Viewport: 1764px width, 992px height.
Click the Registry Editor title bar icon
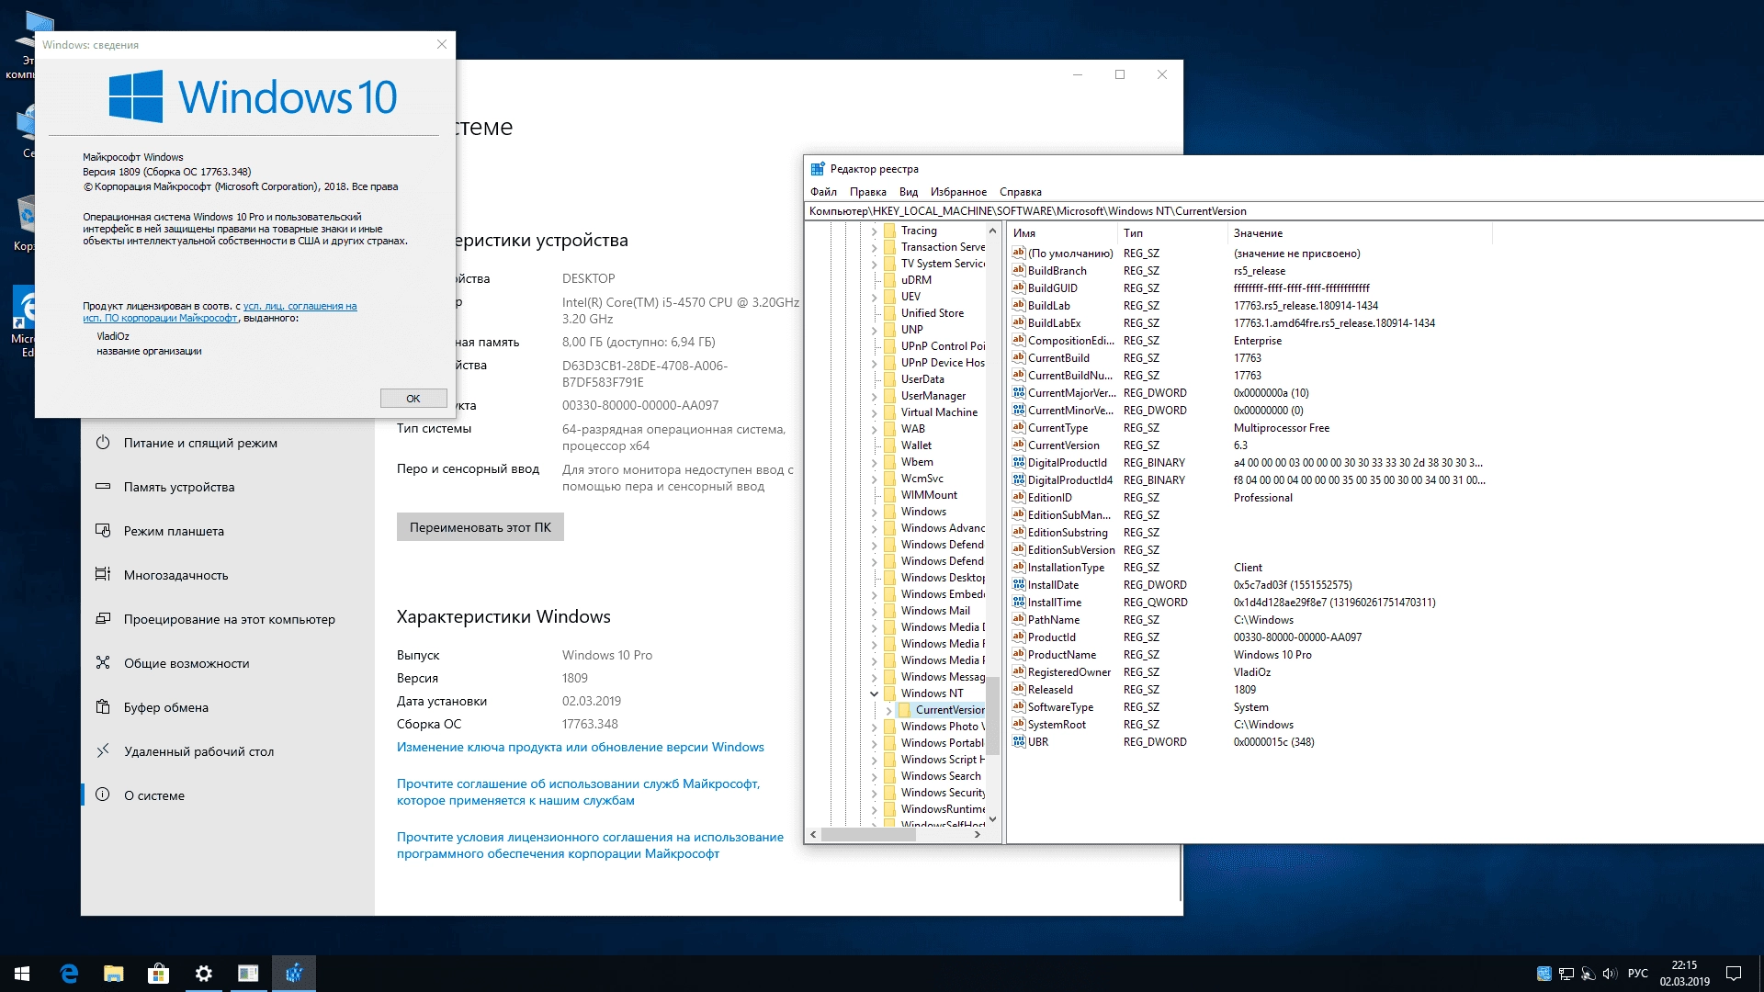coord(818,169)
